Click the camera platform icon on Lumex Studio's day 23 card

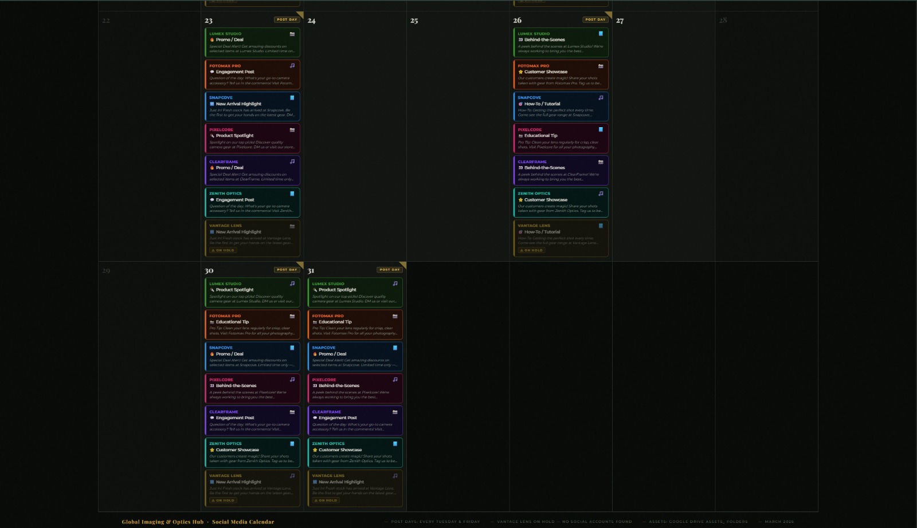[x=292, y=34]
